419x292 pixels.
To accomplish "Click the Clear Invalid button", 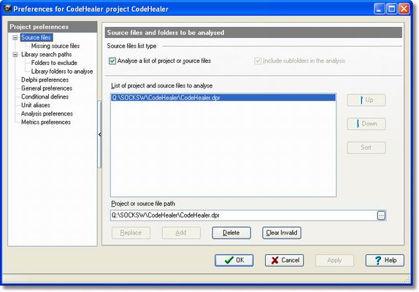I will (x=282, y=233).
